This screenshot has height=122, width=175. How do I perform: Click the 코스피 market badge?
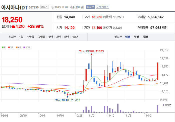point(44,7)
